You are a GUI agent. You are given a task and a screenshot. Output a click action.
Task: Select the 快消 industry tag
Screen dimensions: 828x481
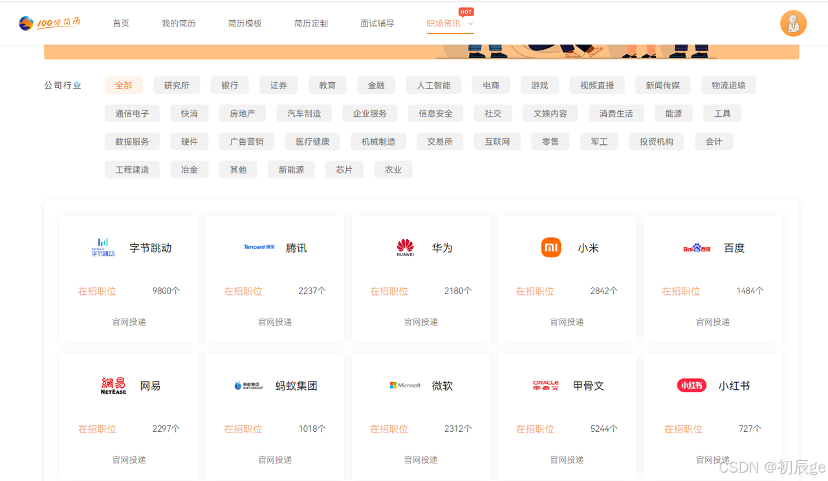coord(190,114)
